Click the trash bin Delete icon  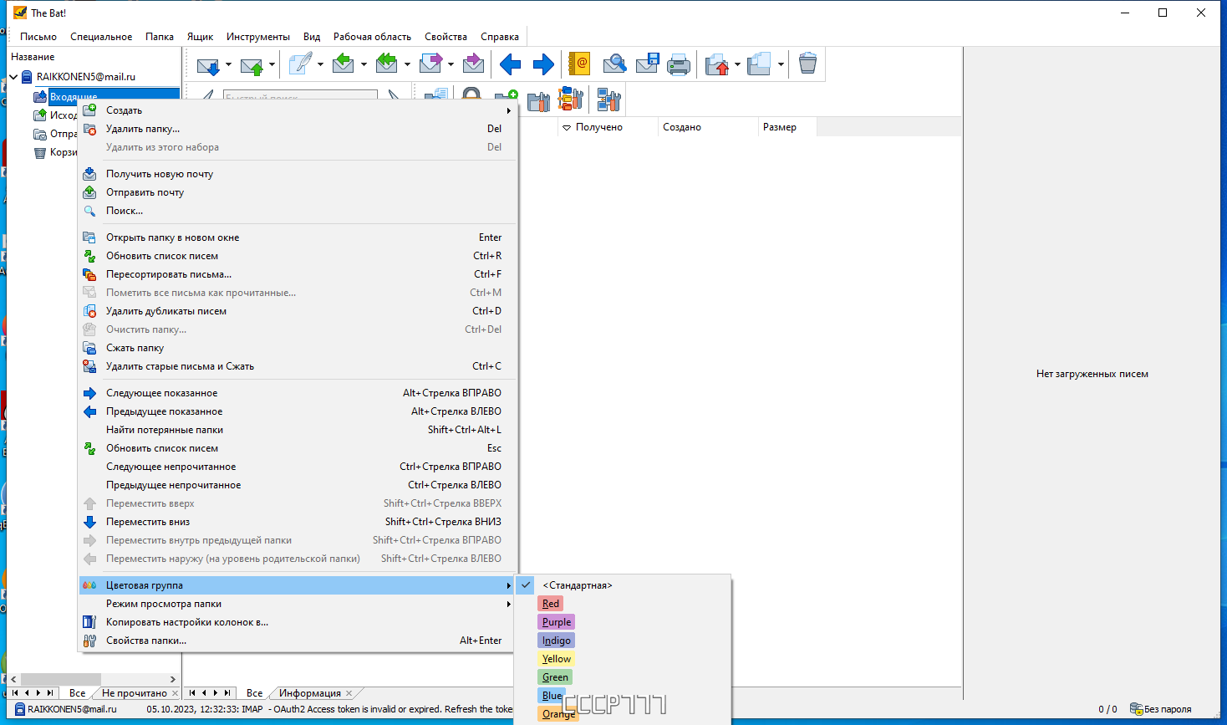click(x=807, y=64)
